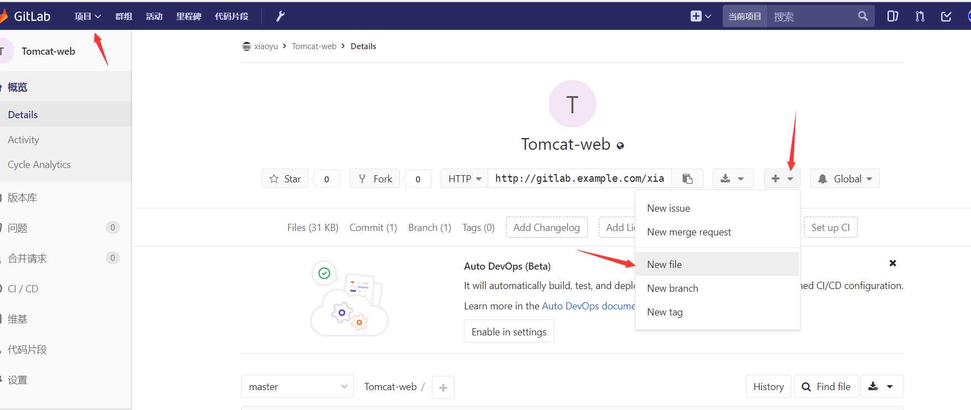Expand the HTTP protocol dropdown
The width and height of the screenshot is (971, 410).
pyautogui.click(x=464, y=178)
